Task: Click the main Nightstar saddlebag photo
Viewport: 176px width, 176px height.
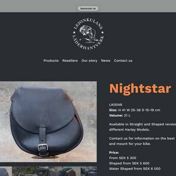Action: click(48, 122)
